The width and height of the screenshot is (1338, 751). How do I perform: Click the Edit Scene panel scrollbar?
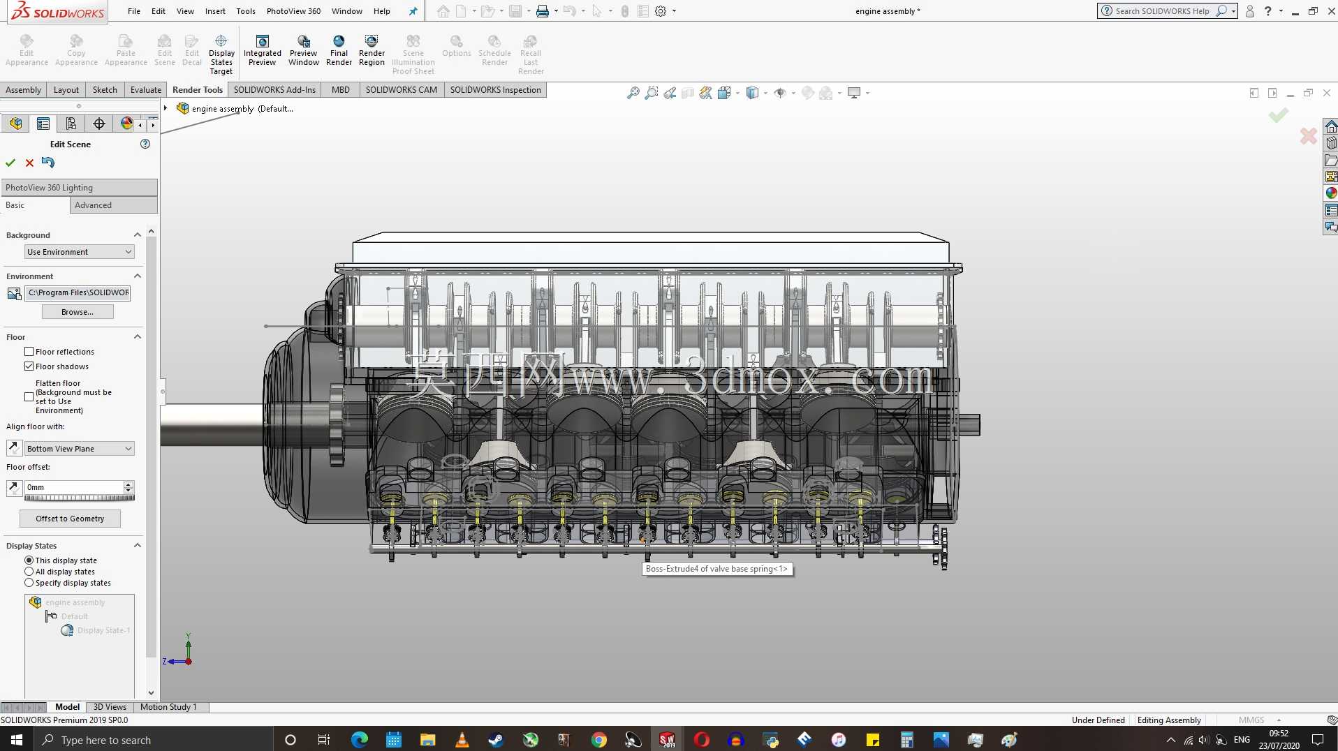[151, 447]
